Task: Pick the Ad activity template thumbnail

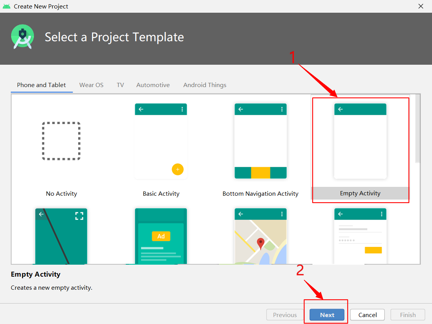Action: pos(161,236)
